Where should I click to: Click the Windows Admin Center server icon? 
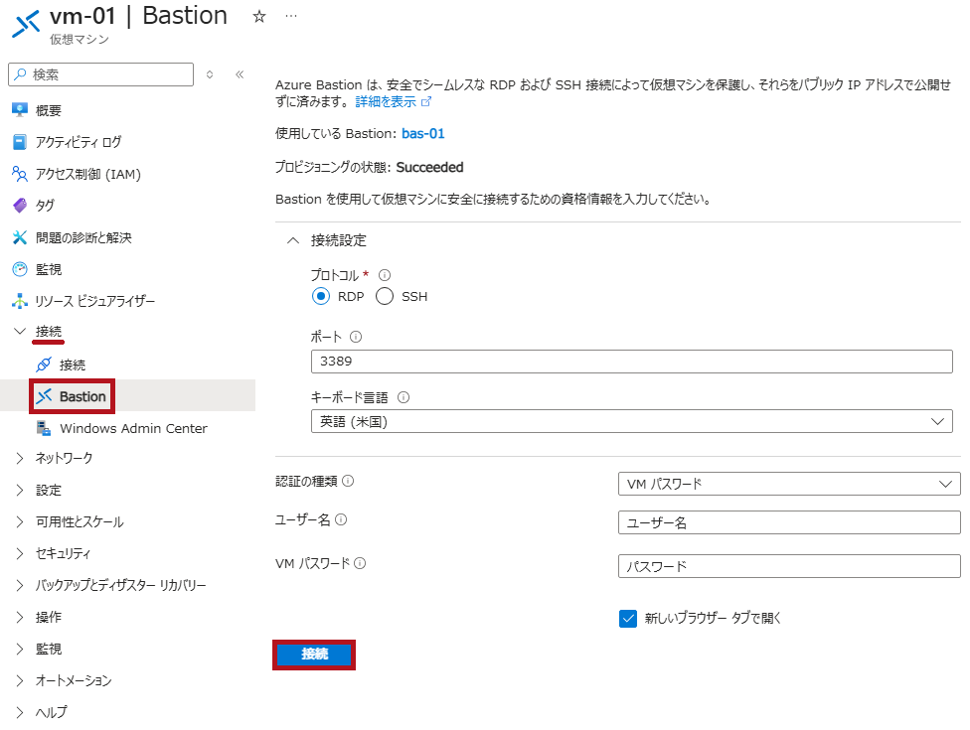click(x=44, y=428)
